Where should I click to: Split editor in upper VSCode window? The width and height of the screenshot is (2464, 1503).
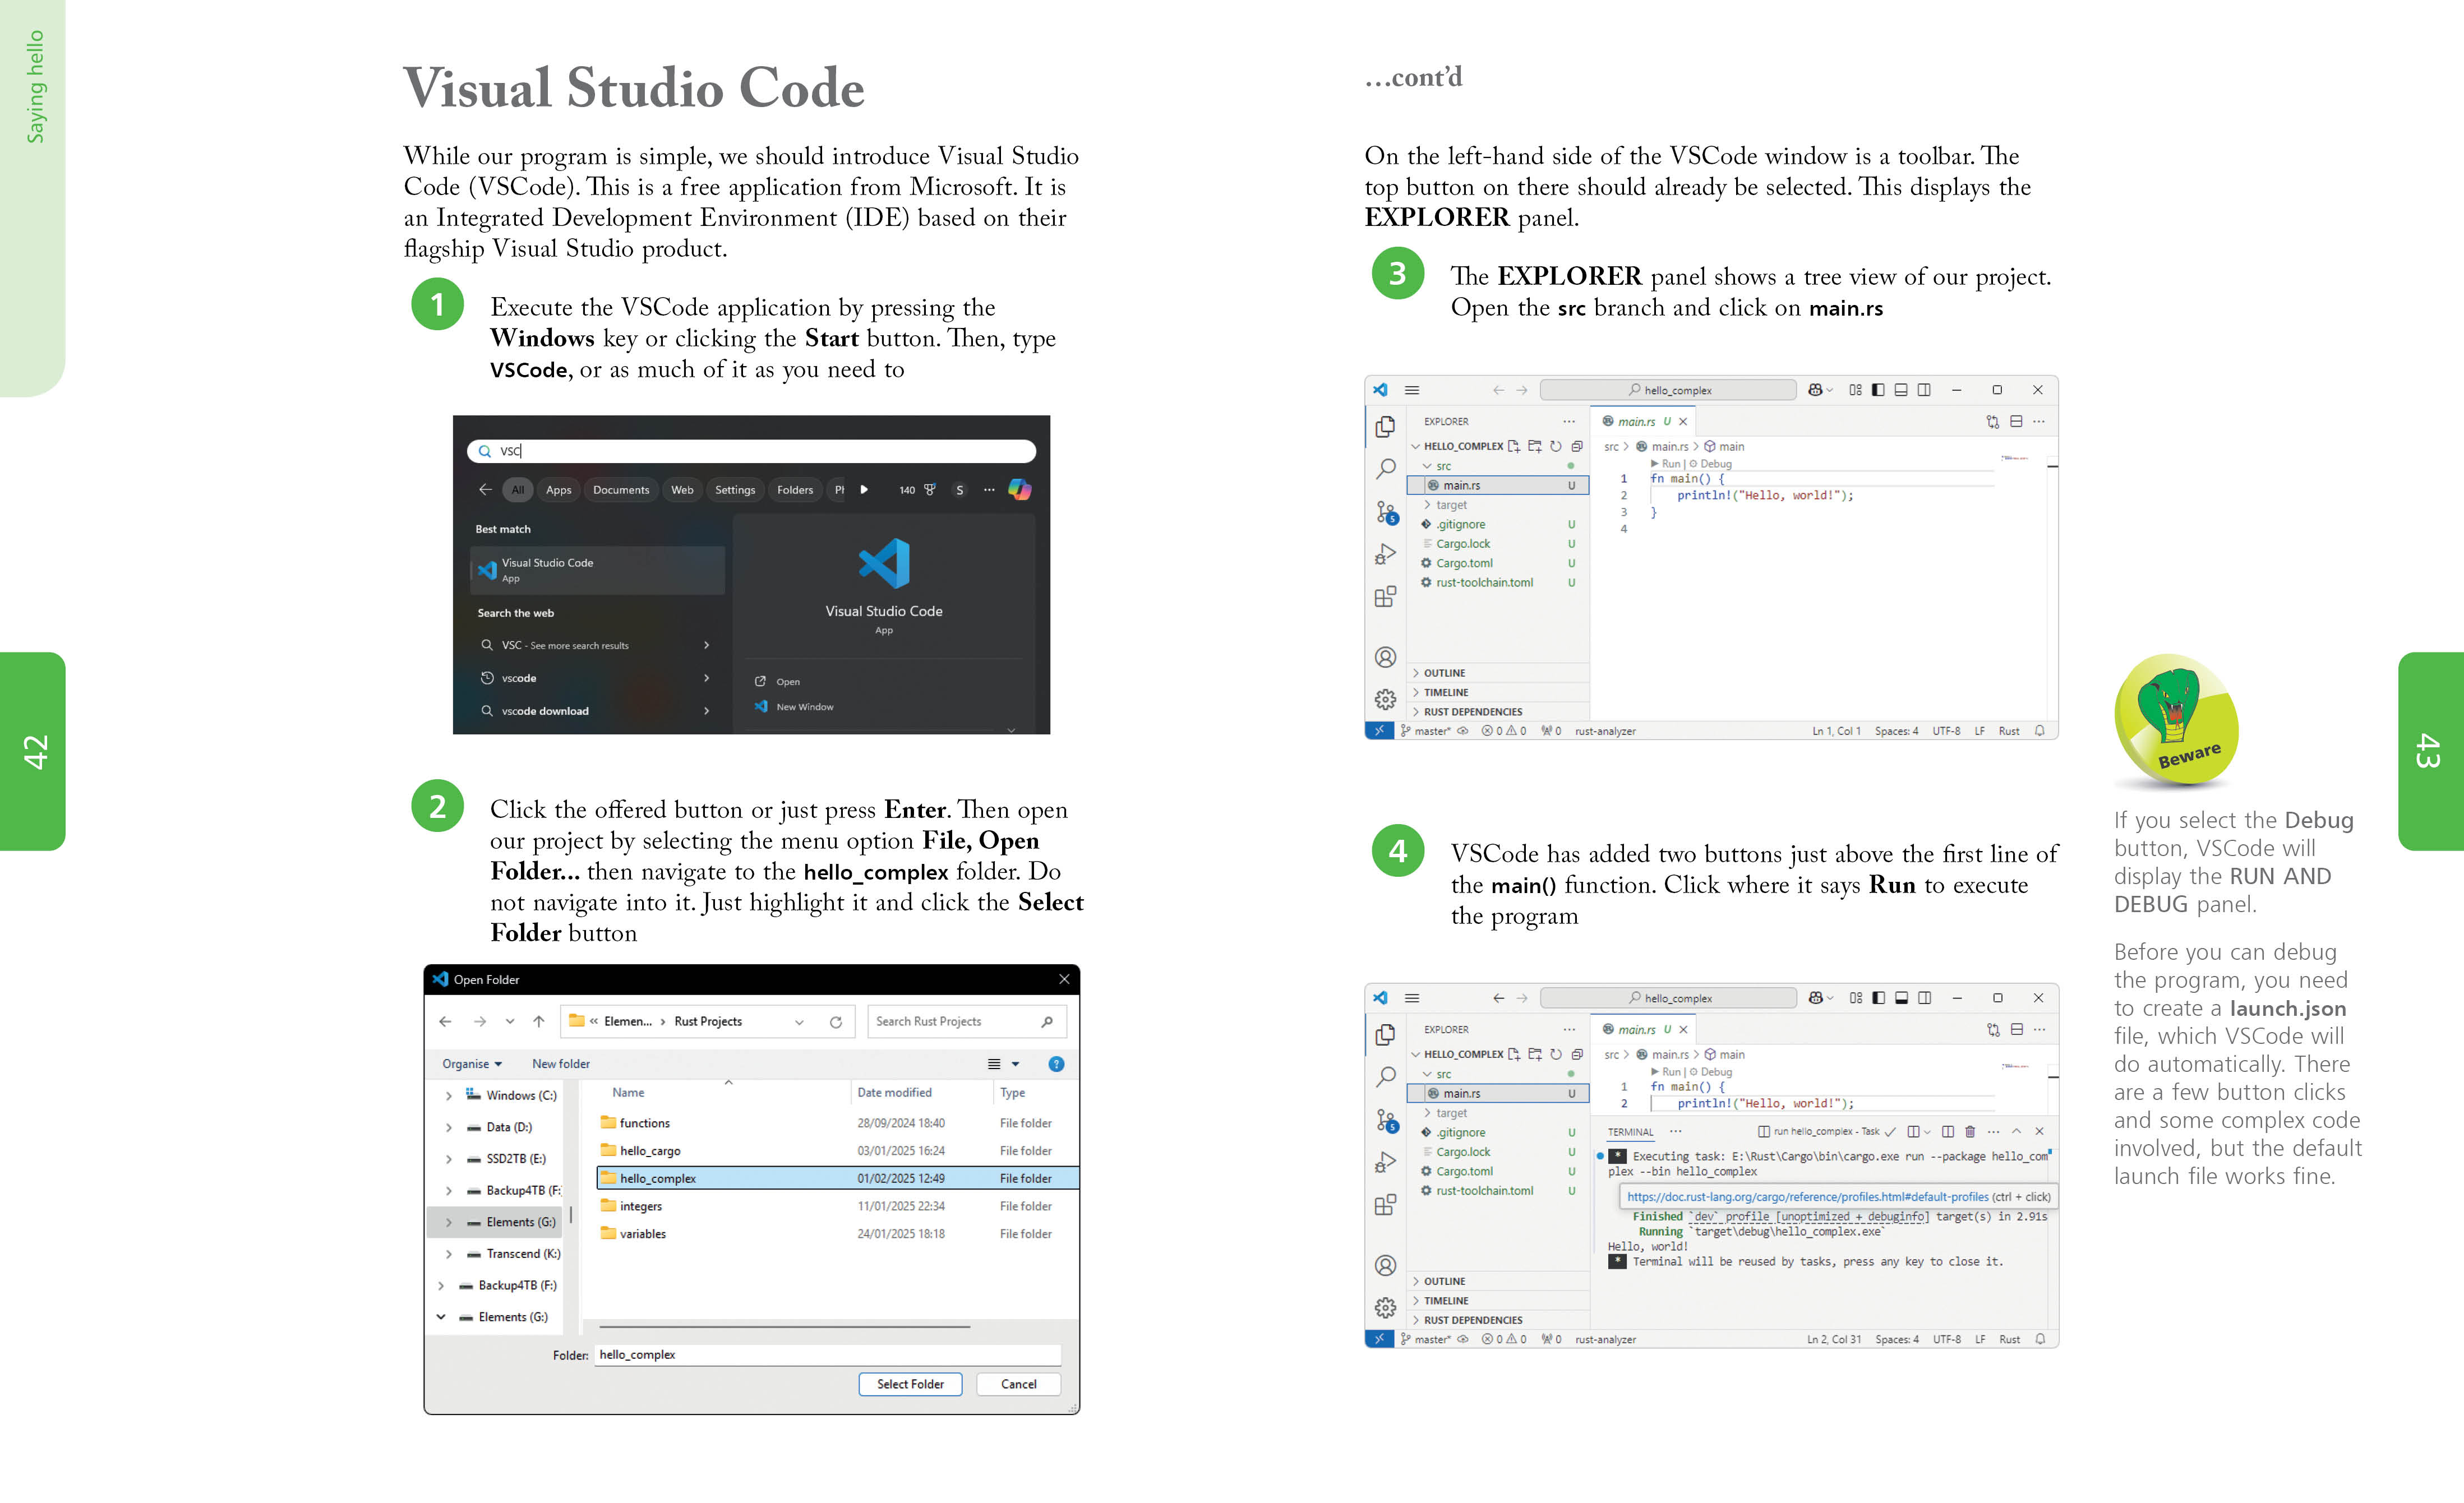(x=2016, y=422)
